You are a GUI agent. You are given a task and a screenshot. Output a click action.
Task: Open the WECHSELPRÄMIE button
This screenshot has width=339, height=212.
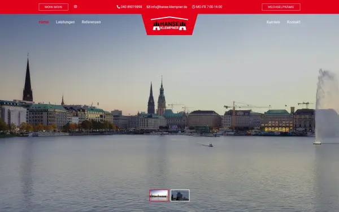pyautogui.click(x=281, y=7)
